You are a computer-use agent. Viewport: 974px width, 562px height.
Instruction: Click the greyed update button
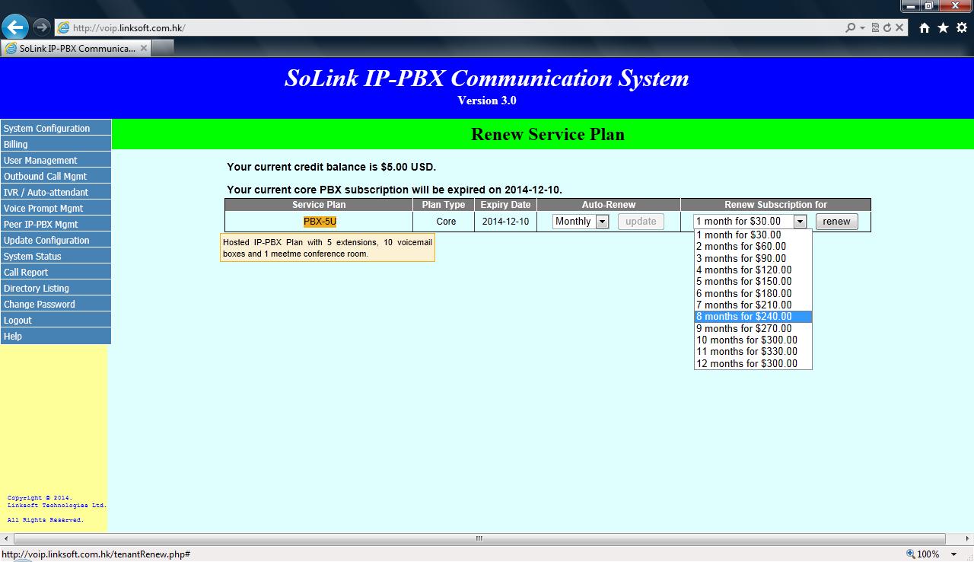641,222
